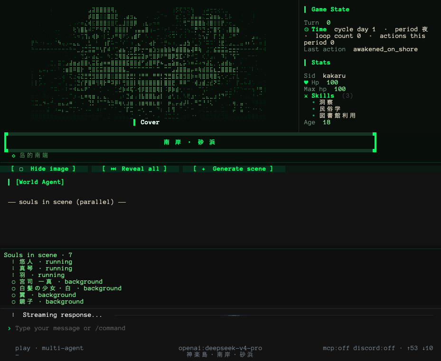
Task: Click the openai:deepseek-v4-pro model label
Action: point(220,348)
